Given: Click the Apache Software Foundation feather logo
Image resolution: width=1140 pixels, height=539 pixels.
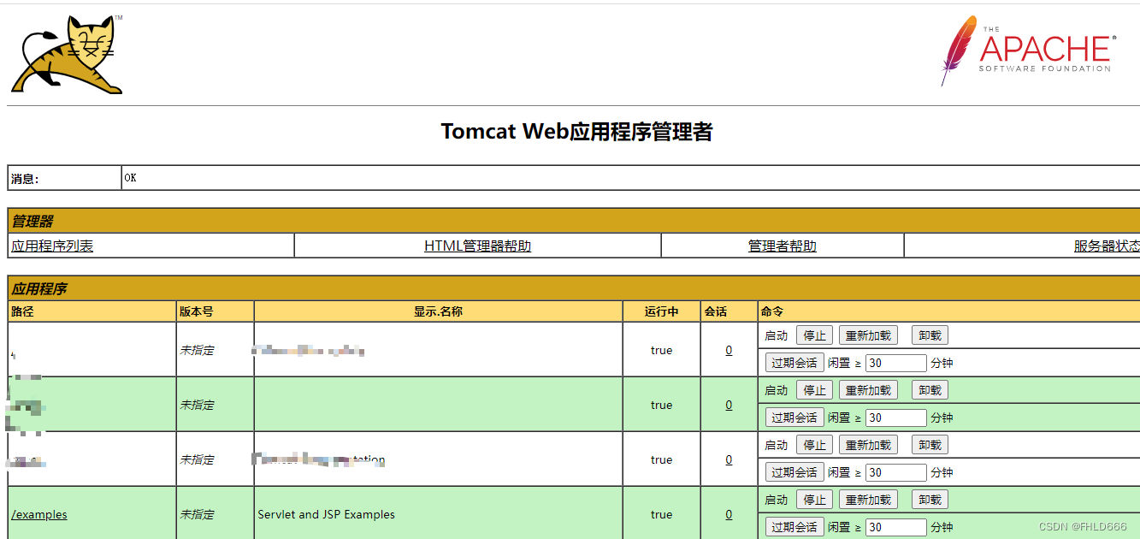Looking at the screenshot, I should [x=1026, y=51].
